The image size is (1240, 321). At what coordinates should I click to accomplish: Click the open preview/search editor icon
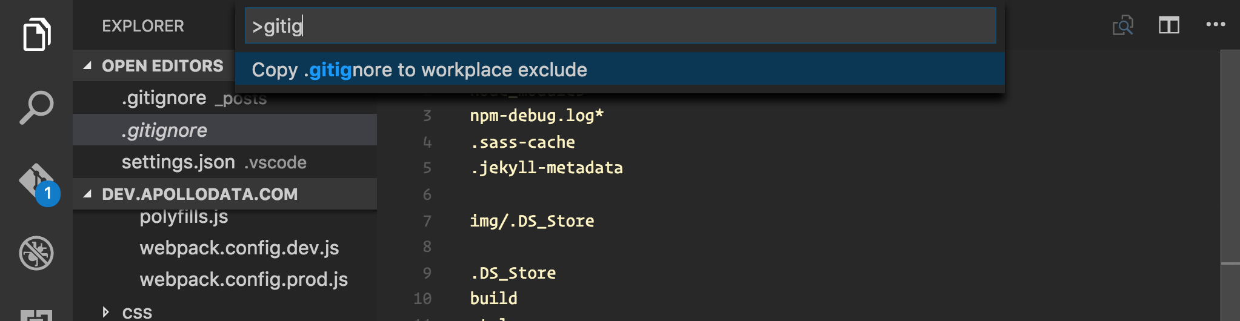click(x=1123, y=25)
